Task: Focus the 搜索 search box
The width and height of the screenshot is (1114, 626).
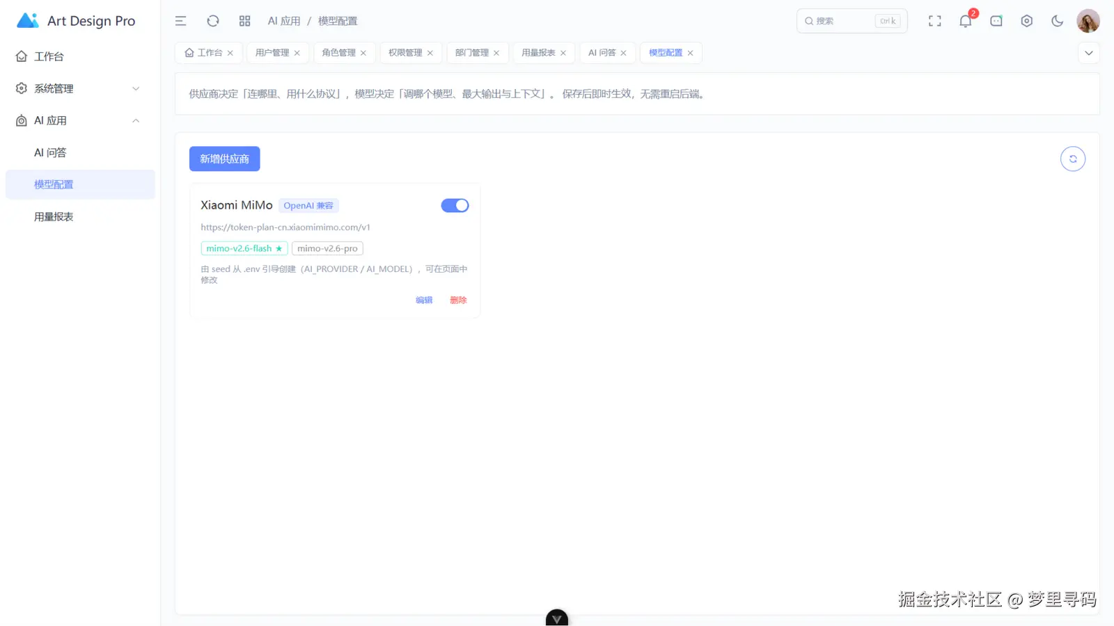Action: (852, 21)
